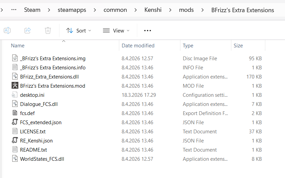Click the desktop.ini settings file icon
The image size is (285, 178).
[15, 95]
